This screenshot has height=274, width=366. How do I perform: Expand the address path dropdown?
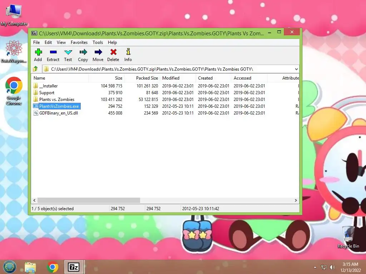pos(296,69)
